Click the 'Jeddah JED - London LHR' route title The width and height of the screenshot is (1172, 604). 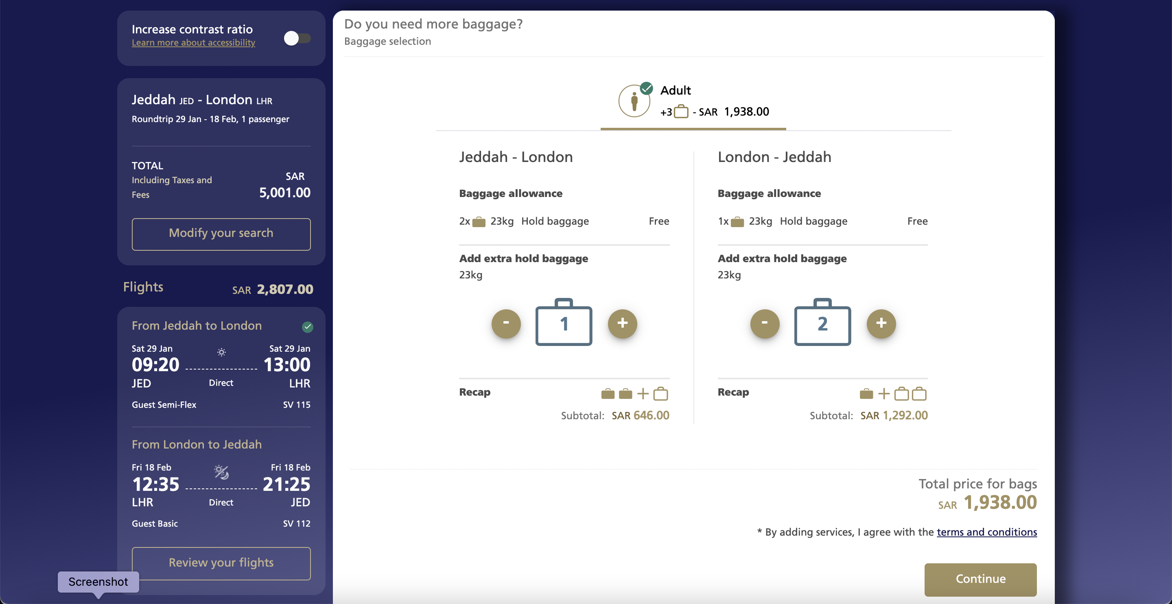(x=202, y=100)
